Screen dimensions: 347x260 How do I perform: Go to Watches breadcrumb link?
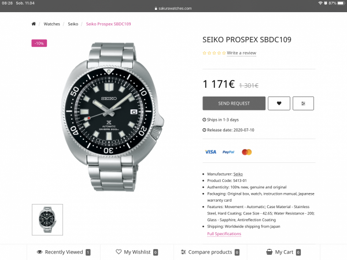coord(52,24)
